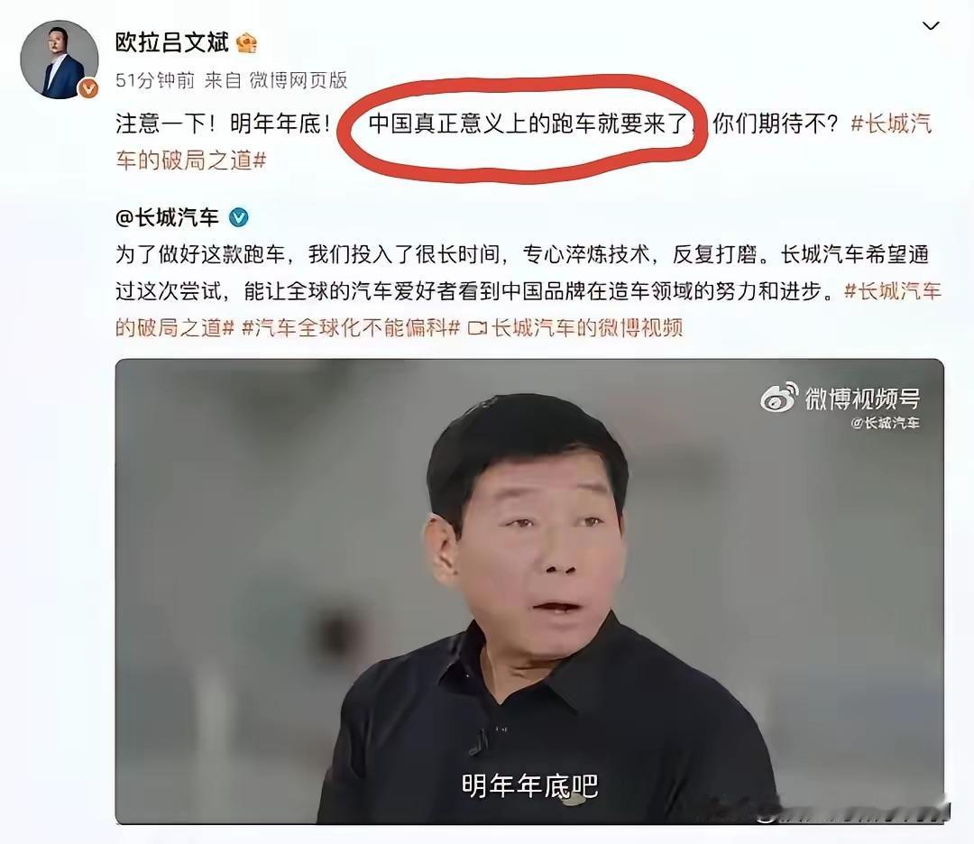Play the embedded Weibo video
The height and width of the screenshot is (844, 974).
pyautogui.click(x=529, y=592)
